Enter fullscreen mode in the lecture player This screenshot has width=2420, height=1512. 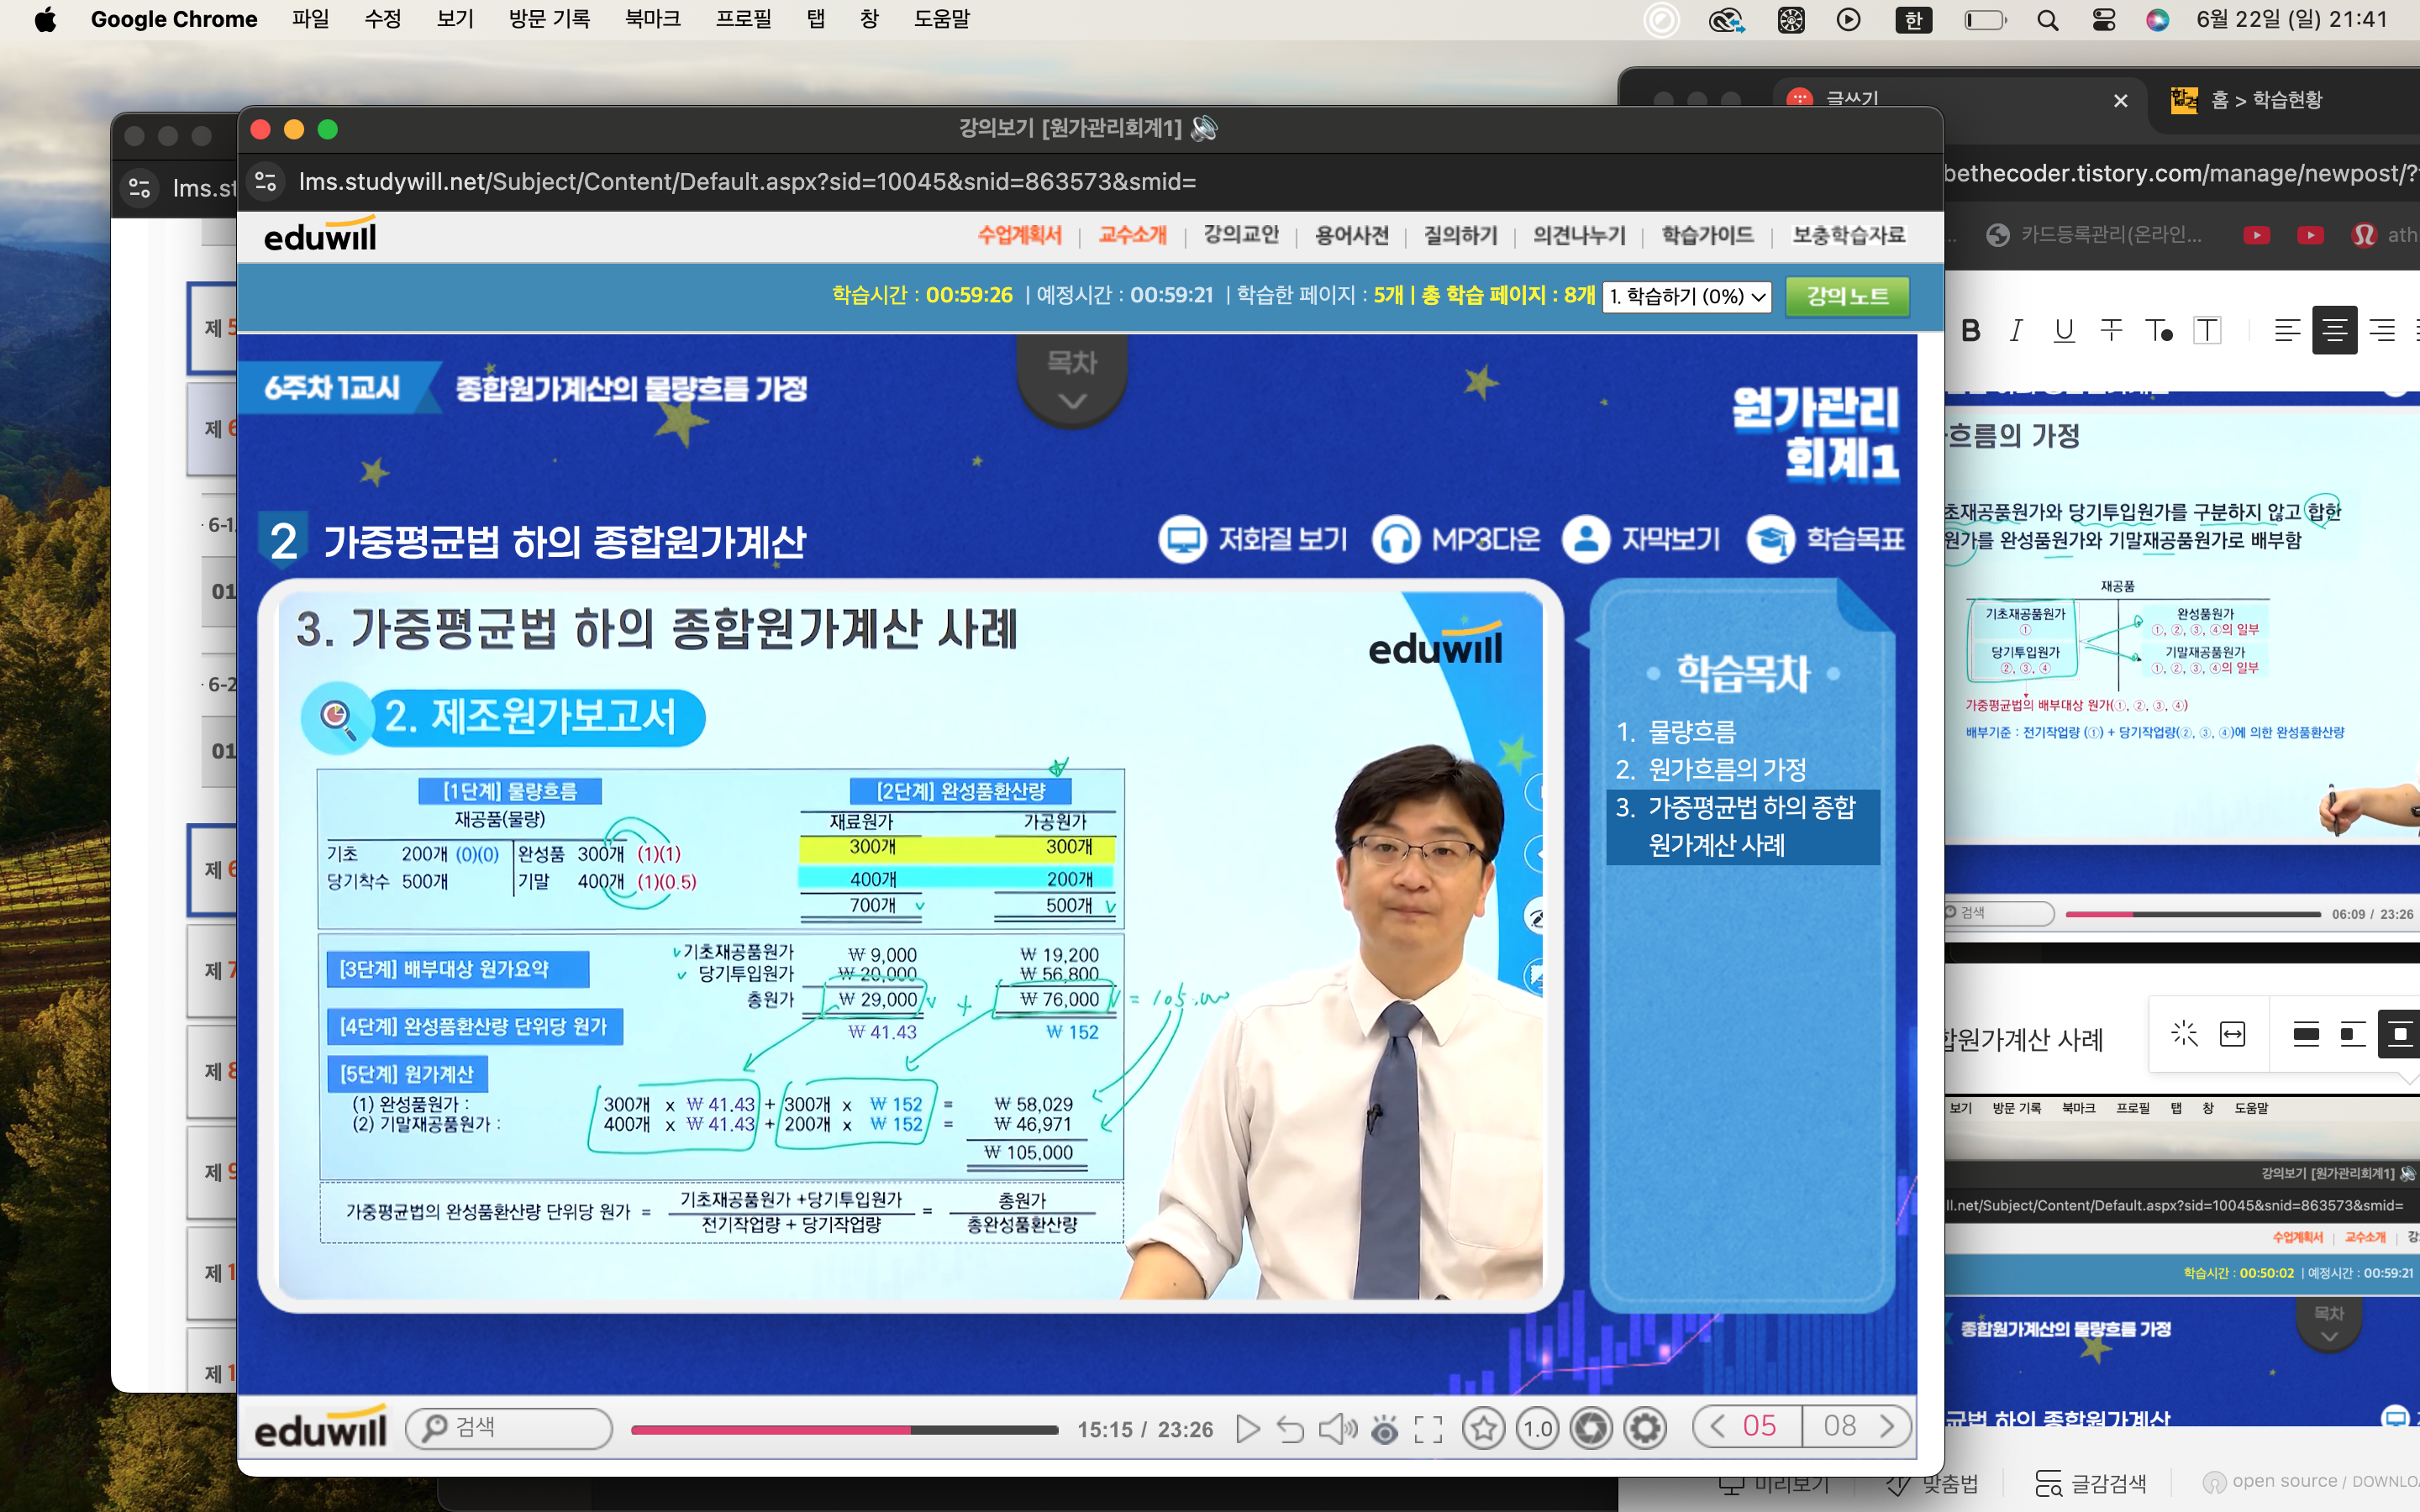(x=1428, y=1429)
